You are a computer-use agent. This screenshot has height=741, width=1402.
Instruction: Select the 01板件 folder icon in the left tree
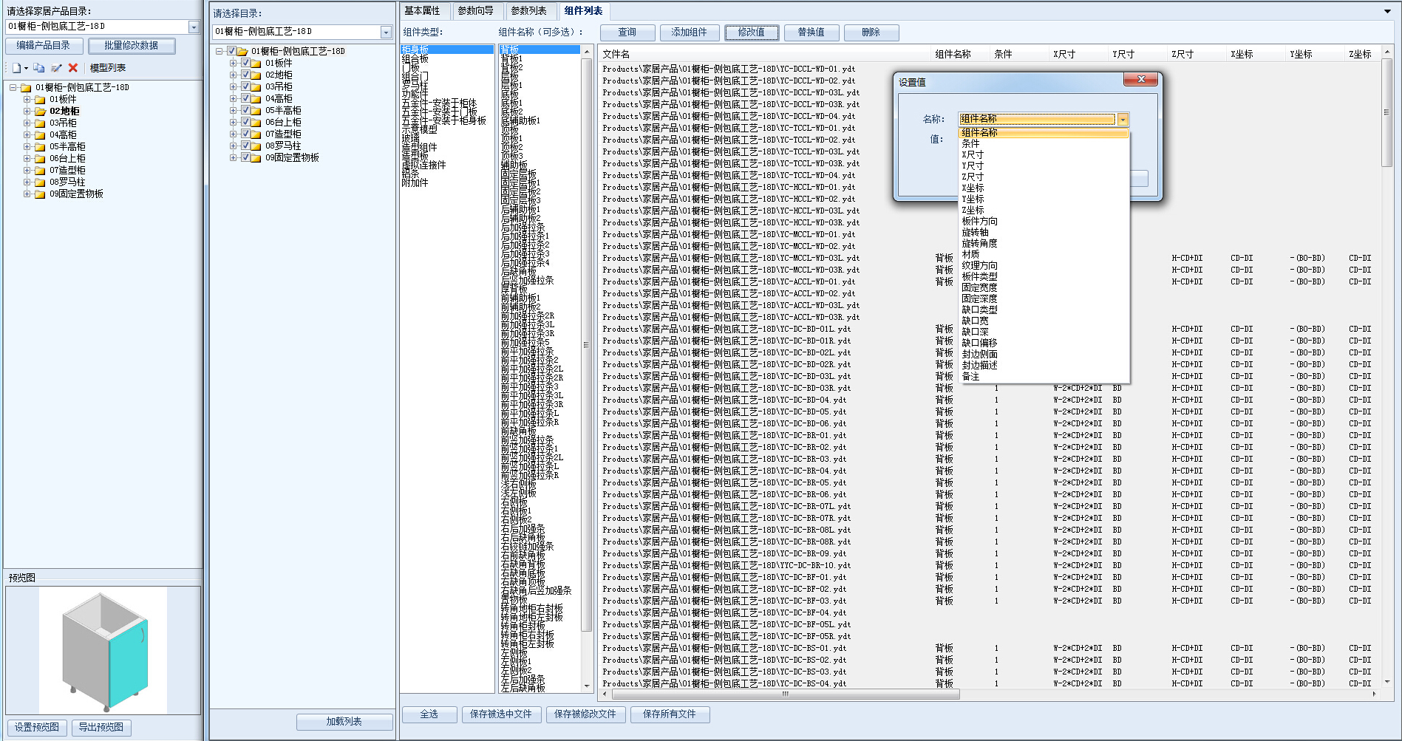click(40, 100)
